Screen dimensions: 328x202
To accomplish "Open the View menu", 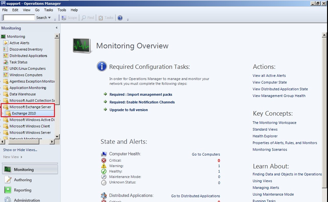I will pyautogui.click(x=27, y=10).
